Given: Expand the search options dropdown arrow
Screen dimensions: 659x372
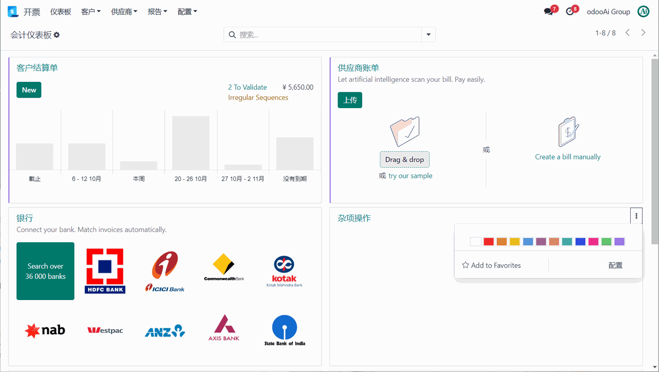Looking at the screenshot, I should pos(428,35).
